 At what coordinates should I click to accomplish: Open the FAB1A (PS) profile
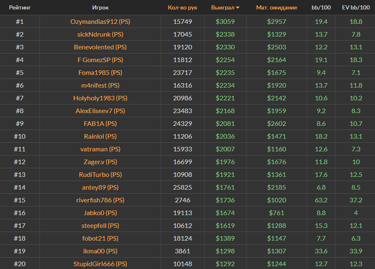pos(100,123)
